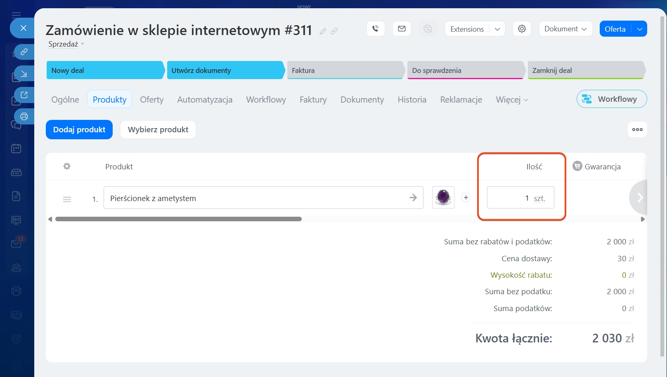Click pencil icon to edit deal title
Image resolution: width=667 pixels, height=377 pixels.
coord(323,31)
